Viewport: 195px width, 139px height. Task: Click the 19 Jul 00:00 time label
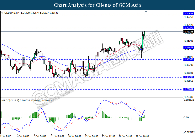(92, 136)
